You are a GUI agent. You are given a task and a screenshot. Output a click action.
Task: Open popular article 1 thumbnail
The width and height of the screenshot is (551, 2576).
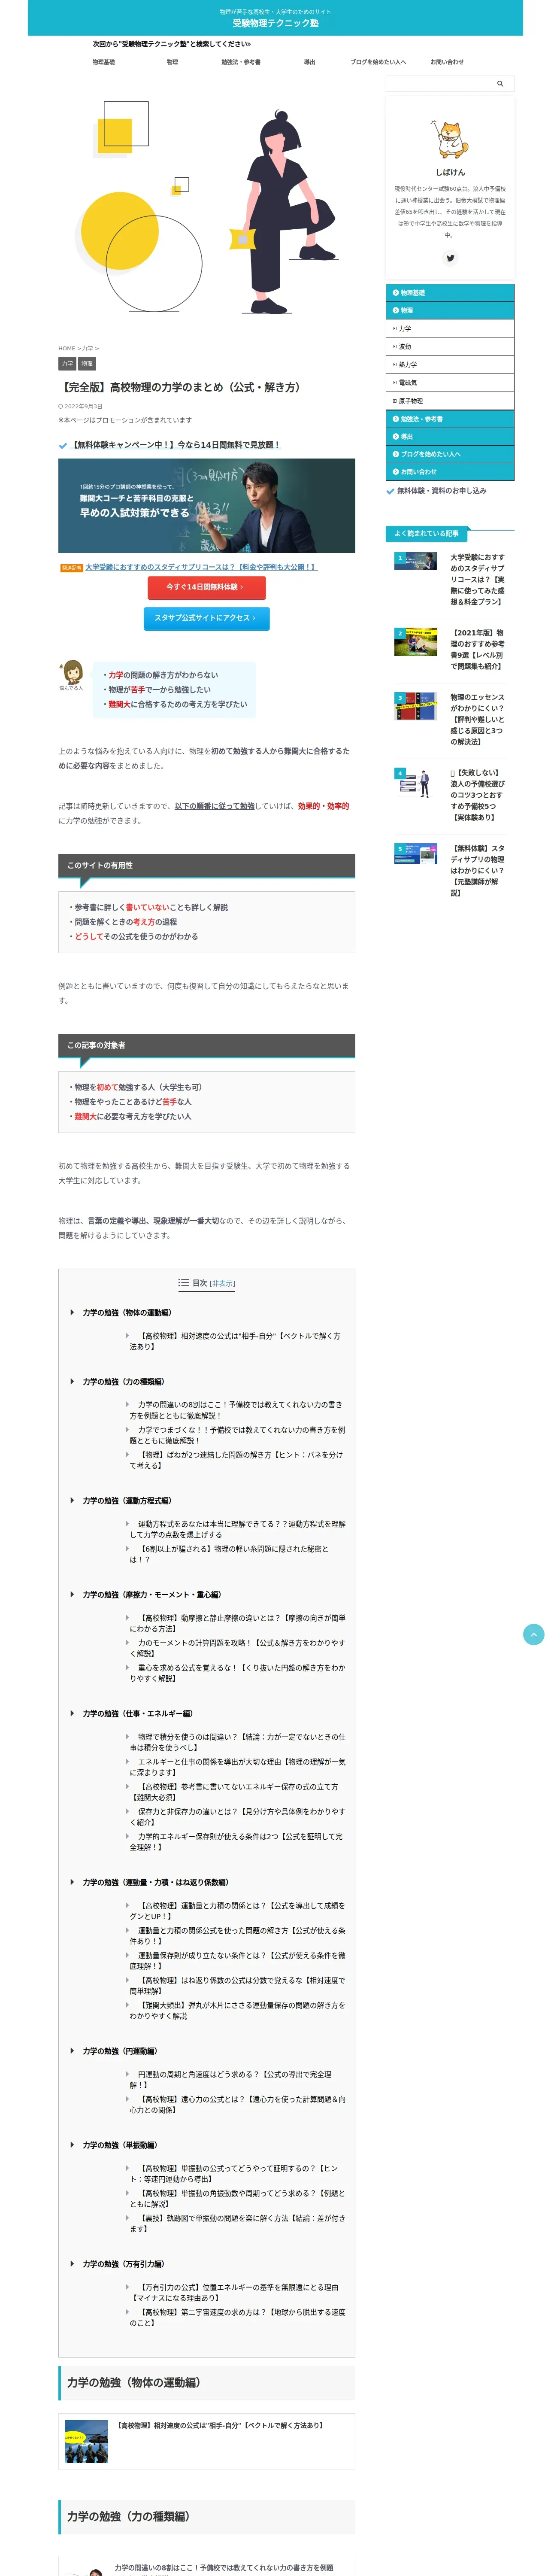[x=415, y=561]
